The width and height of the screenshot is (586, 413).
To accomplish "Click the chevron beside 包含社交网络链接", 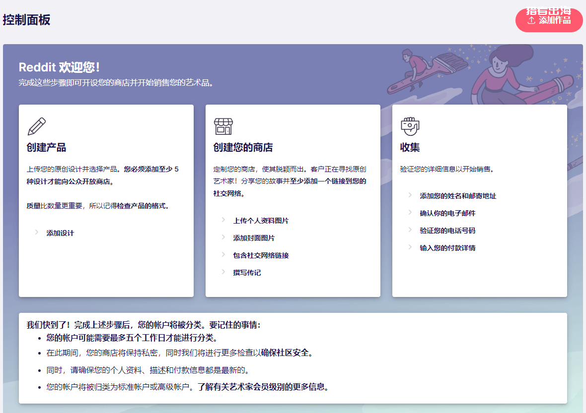I will pos(223,255).
